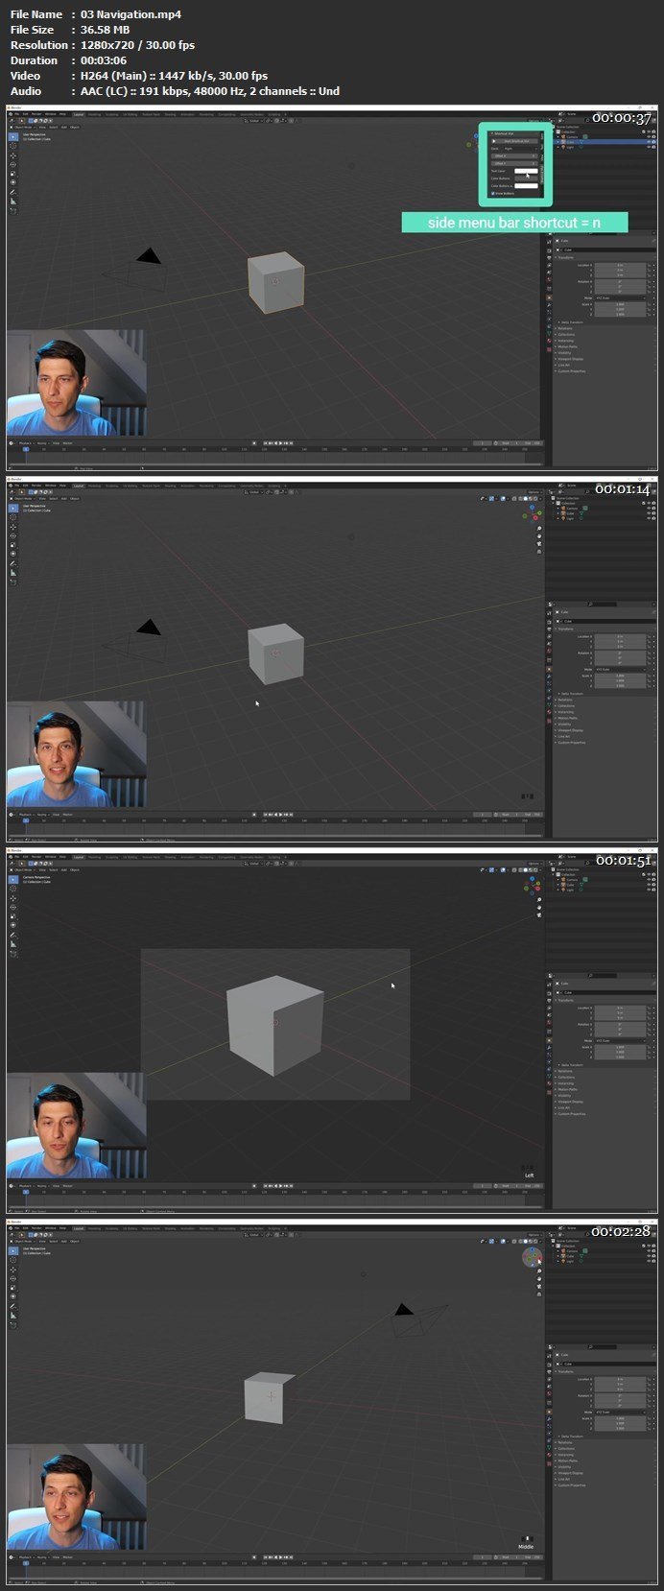The image size is (664, 1591).
Task: Click the viewport zoom magnifier in 00:01:14 frame
Action: [539, 528]
